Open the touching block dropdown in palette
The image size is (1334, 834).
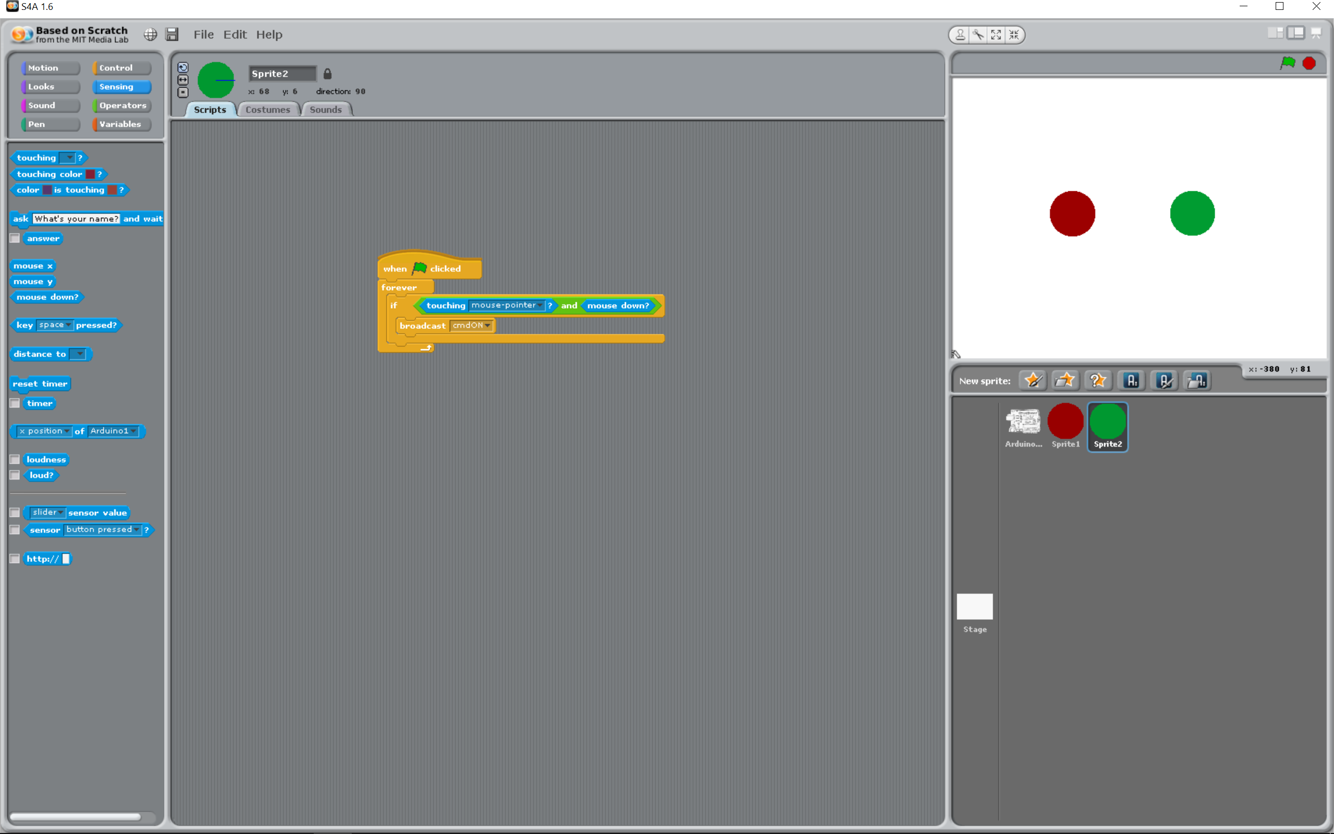tap(67, 158)
